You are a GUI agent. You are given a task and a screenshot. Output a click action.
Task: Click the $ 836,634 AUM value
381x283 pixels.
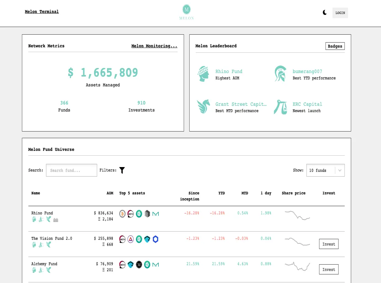104,213
